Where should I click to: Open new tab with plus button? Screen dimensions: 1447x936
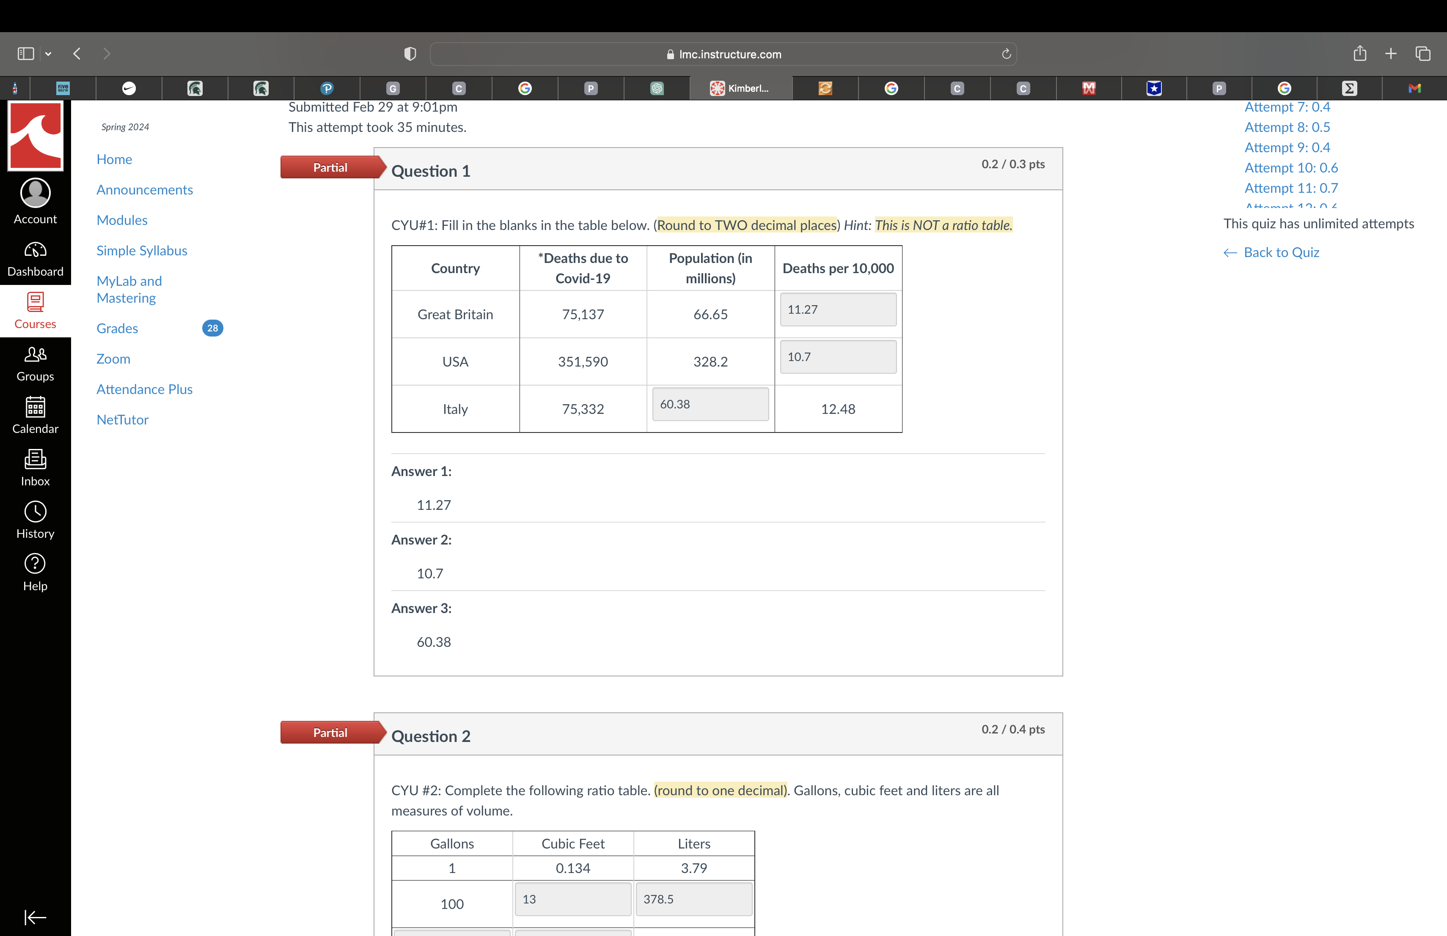pos(1390,54)
